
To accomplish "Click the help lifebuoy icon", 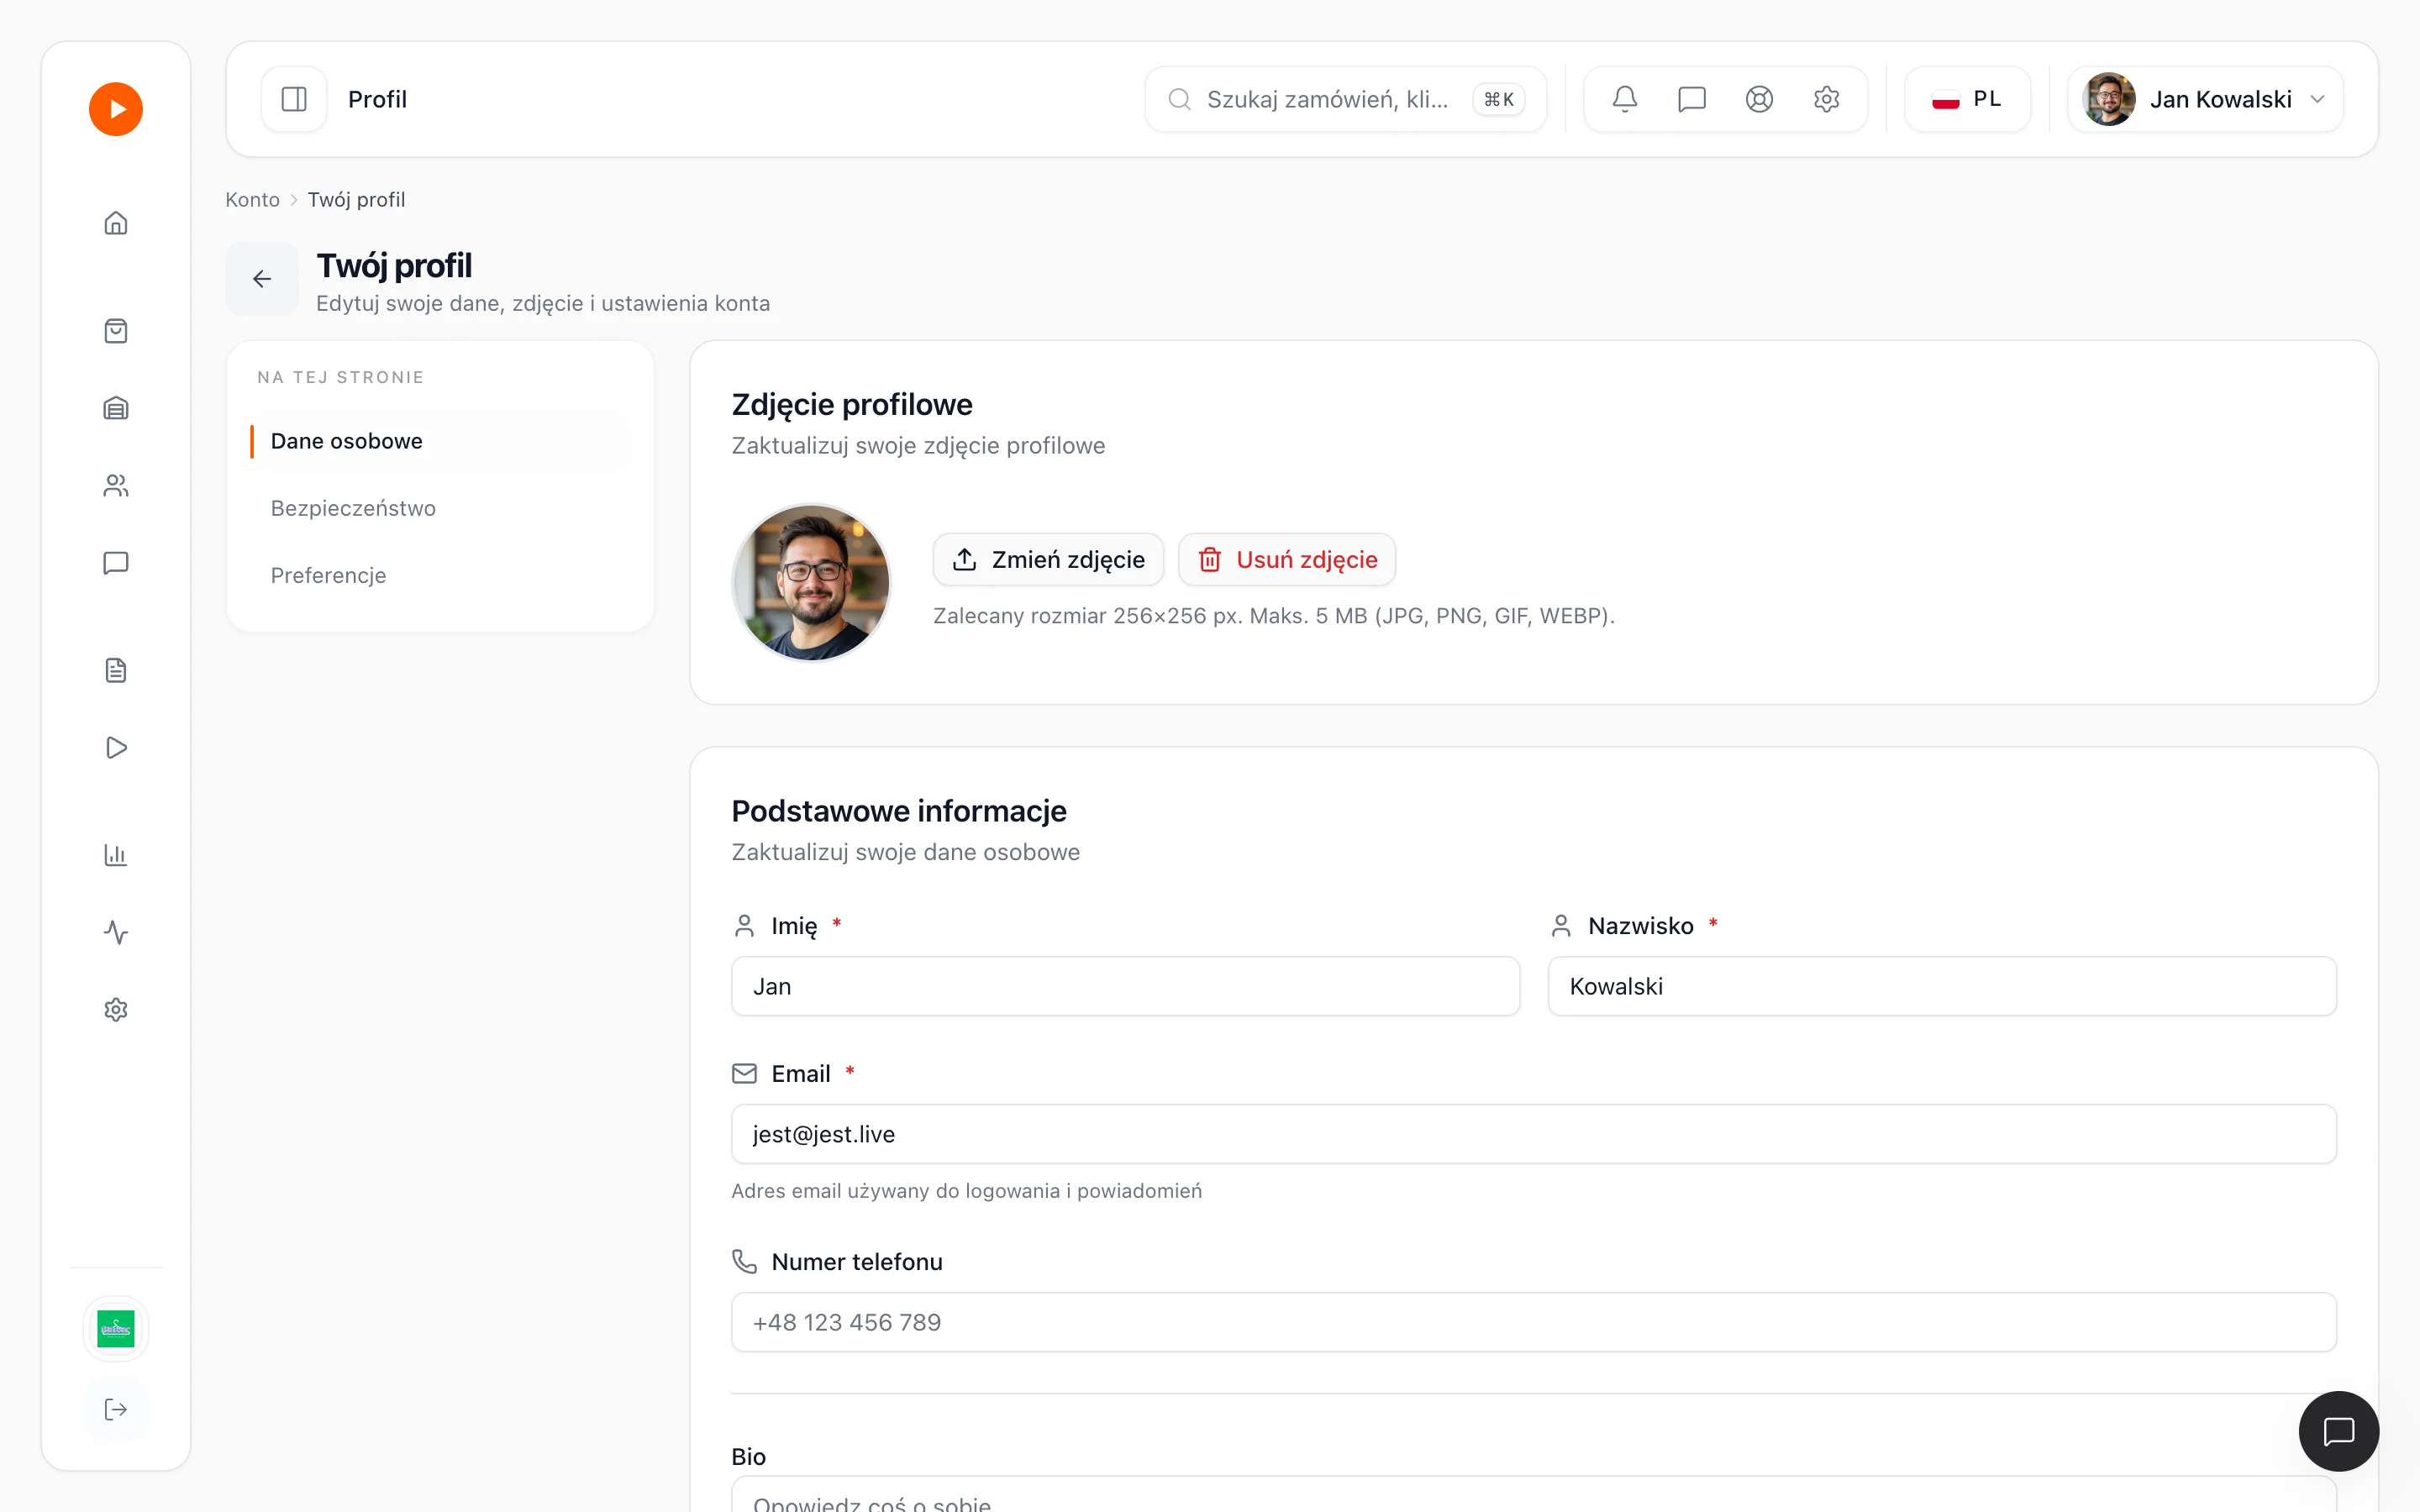I will point(1759,99).
